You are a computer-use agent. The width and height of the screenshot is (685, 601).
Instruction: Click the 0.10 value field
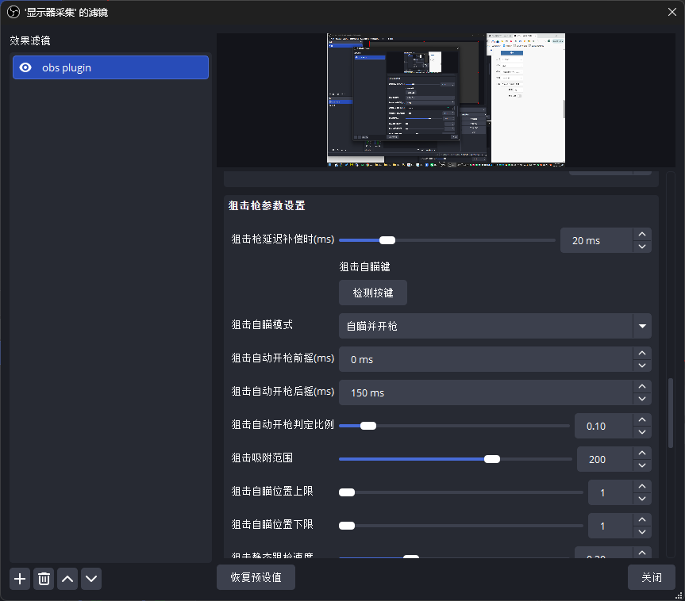pyautogui.click(x=604, y=426)
